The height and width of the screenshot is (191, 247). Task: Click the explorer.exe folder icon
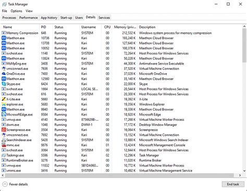[4, 104]
